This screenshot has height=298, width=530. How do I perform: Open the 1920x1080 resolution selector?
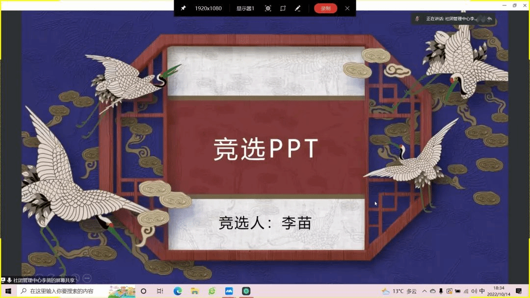[x=208, y=8]
